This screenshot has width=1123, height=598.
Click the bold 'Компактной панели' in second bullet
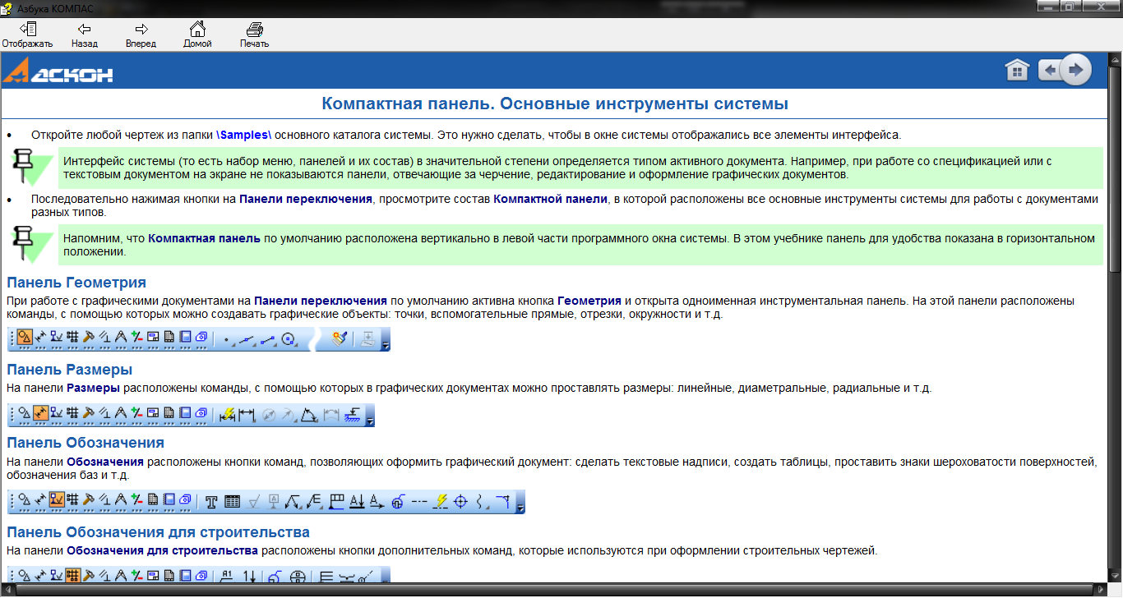pyautogui.click(x=550, y=199)
